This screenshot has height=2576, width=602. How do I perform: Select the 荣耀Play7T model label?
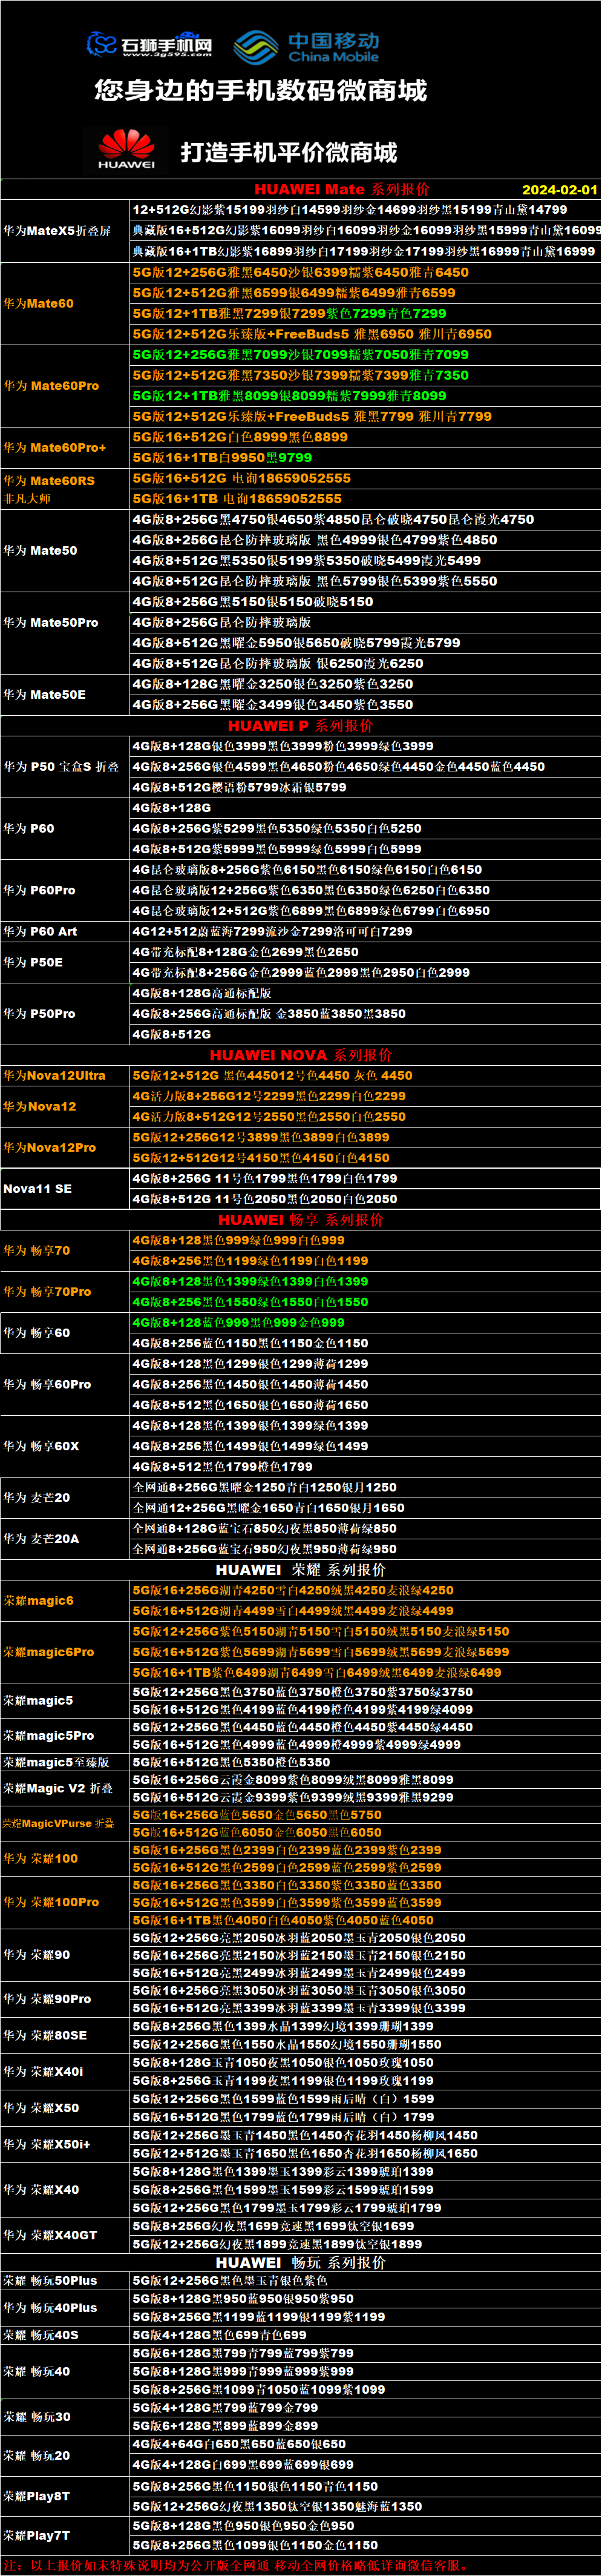37,2535
